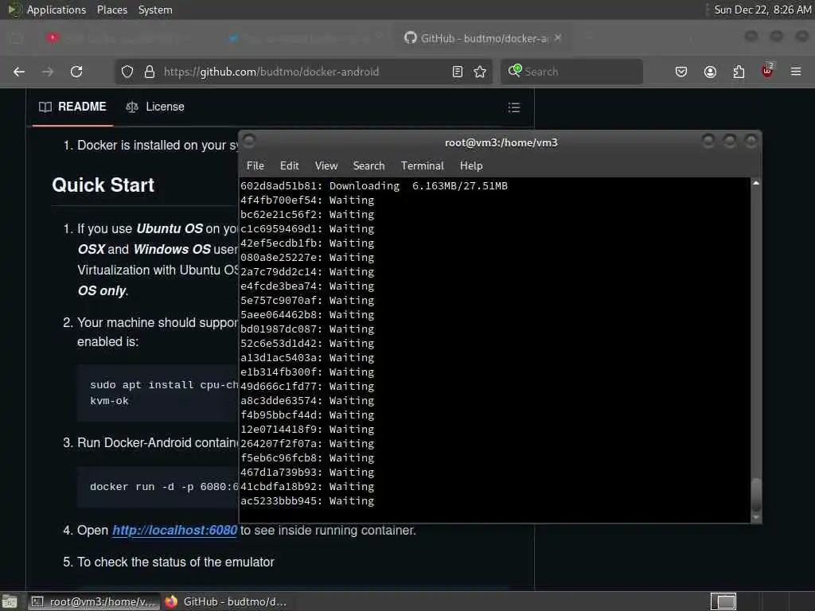Open terminal Edit menu
This screenshot has width=815, height=611.
290,165
